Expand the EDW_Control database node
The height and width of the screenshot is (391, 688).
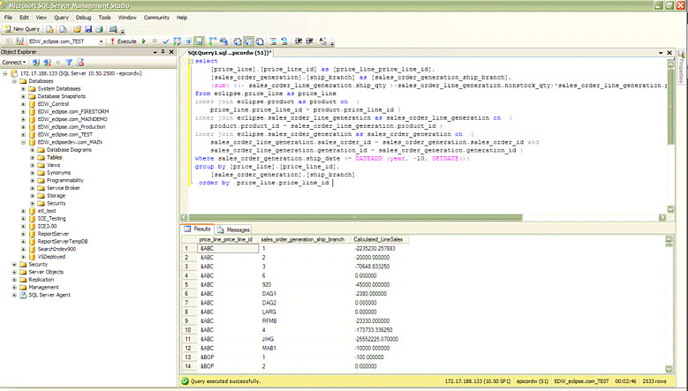pyautogui.click(x=23, y=104)
